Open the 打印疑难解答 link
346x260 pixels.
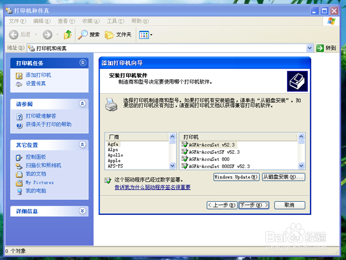[x=41, y=116]
